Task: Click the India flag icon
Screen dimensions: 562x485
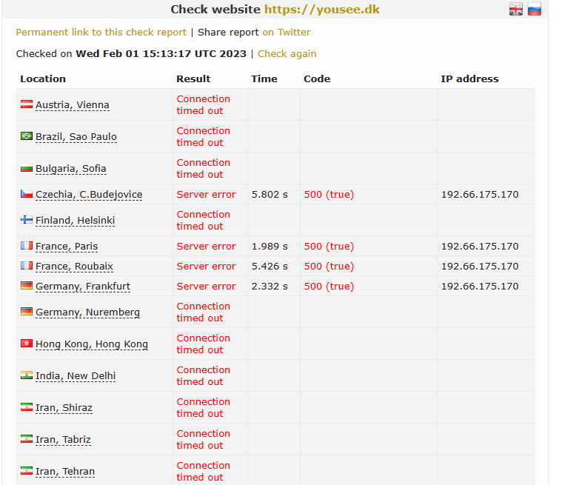Action: 27,375
